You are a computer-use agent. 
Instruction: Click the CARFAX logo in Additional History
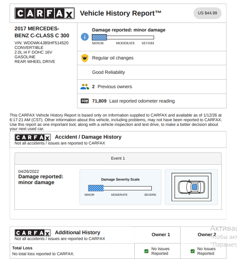[33, 233]
